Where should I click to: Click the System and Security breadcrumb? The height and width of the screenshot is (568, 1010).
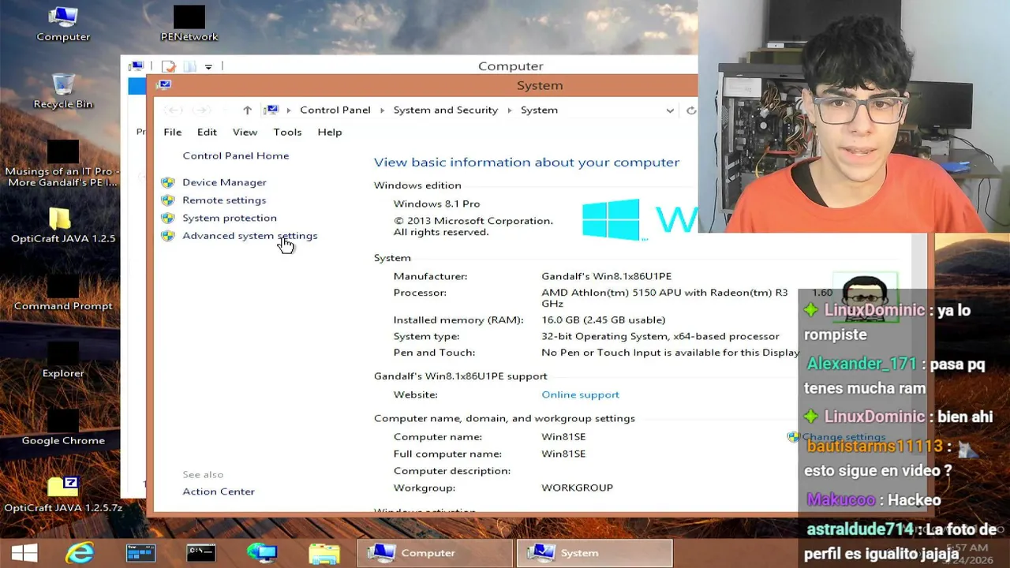click(x=446, y=110)
